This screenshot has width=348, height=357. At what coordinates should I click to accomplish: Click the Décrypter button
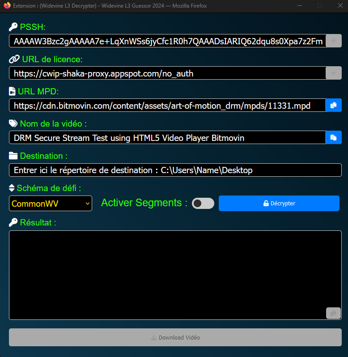click(x=279, y=203)
